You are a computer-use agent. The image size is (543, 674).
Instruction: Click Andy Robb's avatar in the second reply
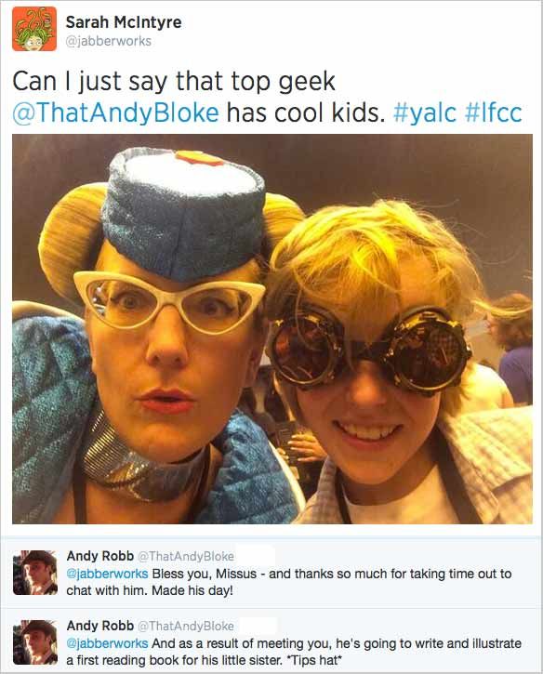click(x=35, y=642)
